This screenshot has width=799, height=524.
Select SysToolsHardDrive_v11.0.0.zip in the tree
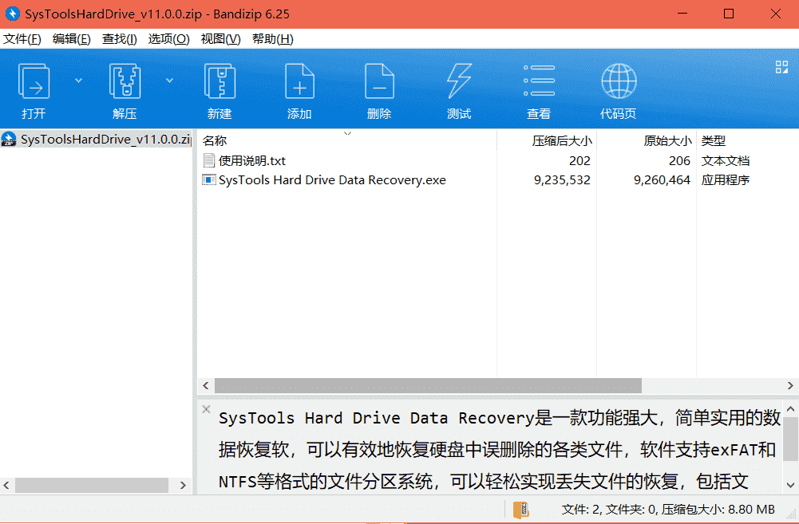(x=105, y=139)
